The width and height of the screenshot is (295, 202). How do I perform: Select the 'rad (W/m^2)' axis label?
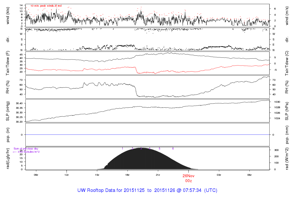point(287,158)
